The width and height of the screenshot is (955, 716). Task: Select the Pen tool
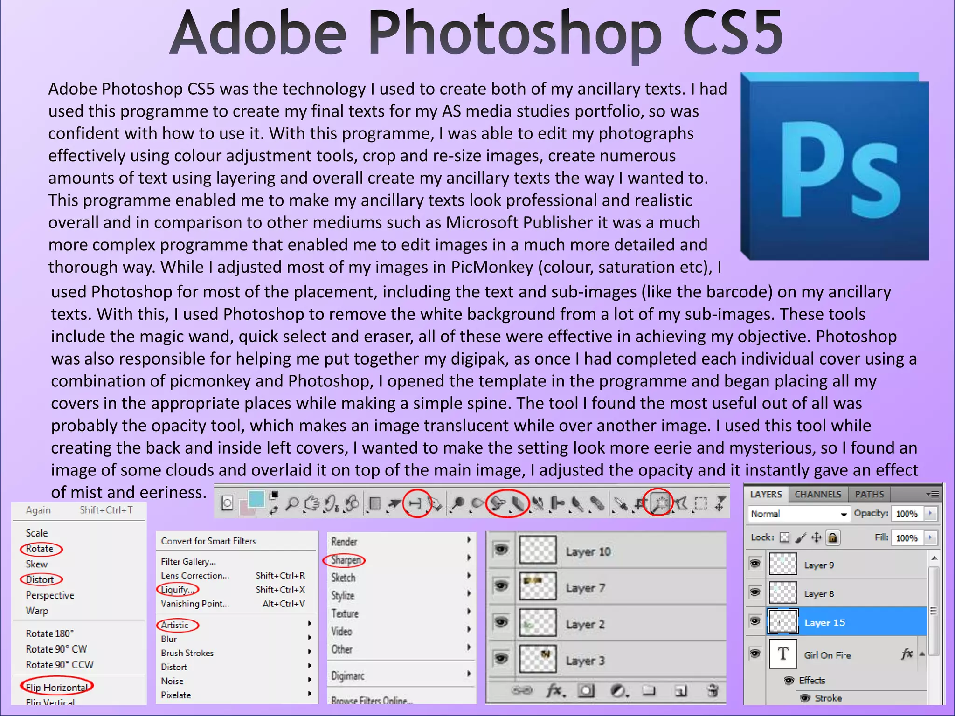[436, 504]
